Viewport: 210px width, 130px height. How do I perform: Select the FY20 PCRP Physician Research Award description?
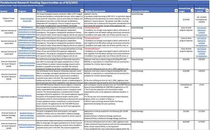click(60, 97)
